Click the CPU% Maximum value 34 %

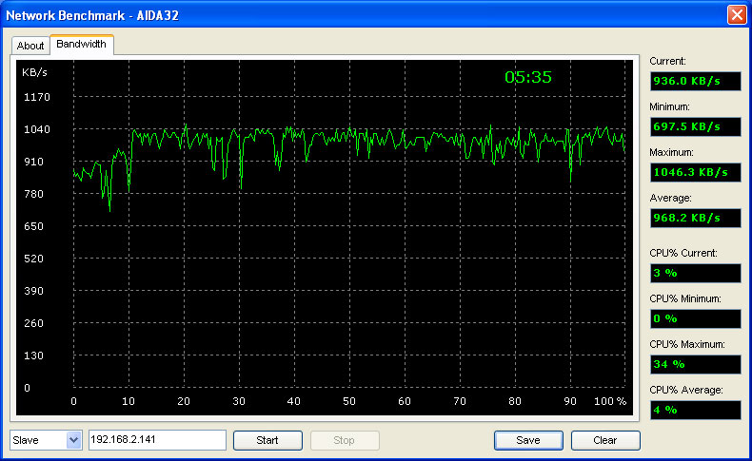point(696,364)
